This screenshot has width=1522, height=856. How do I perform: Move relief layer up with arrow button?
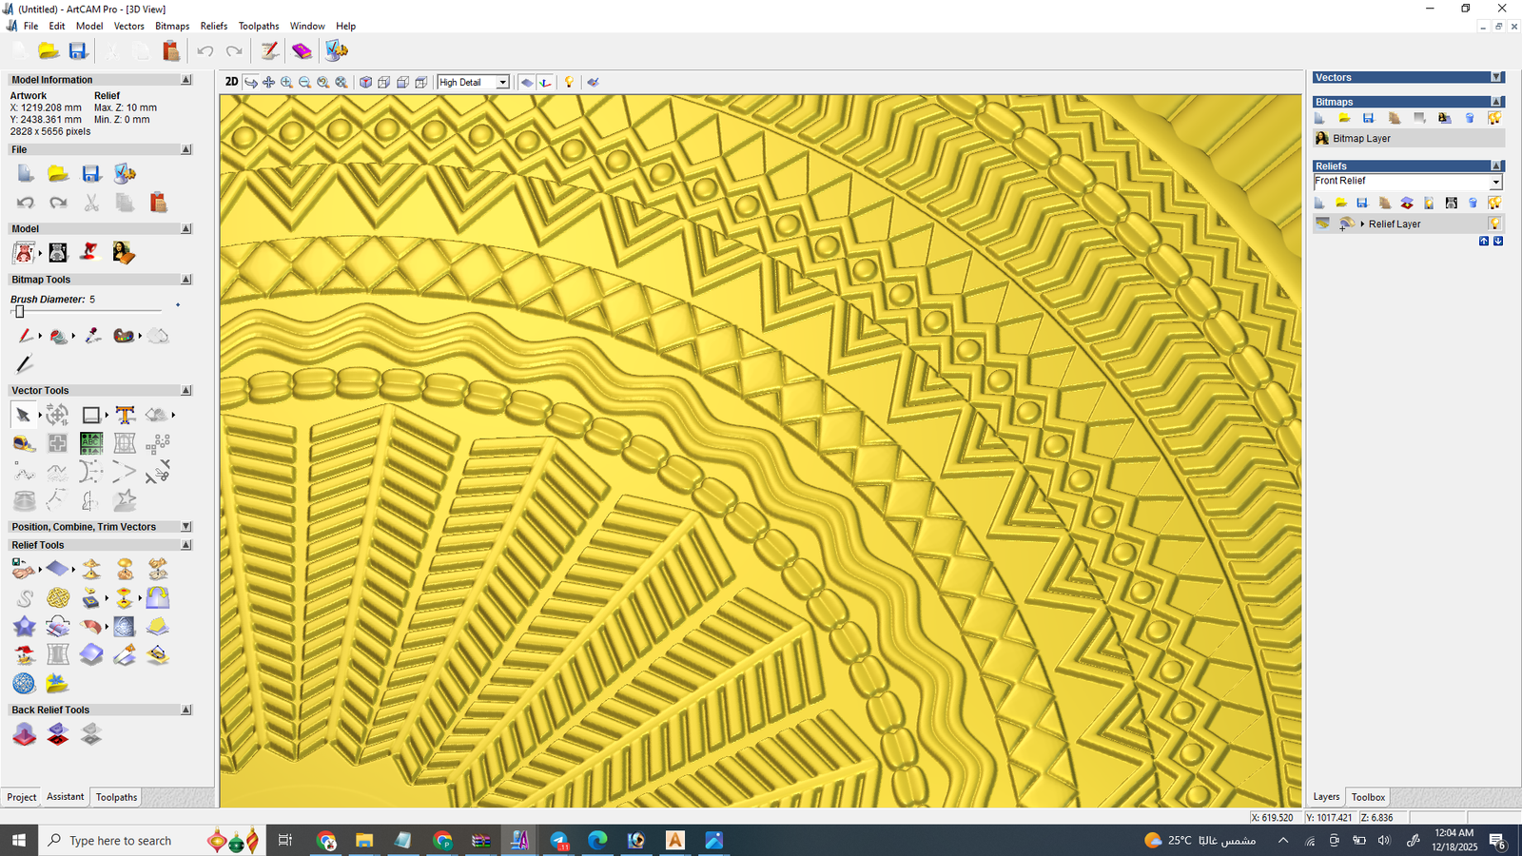(1484, 242)
